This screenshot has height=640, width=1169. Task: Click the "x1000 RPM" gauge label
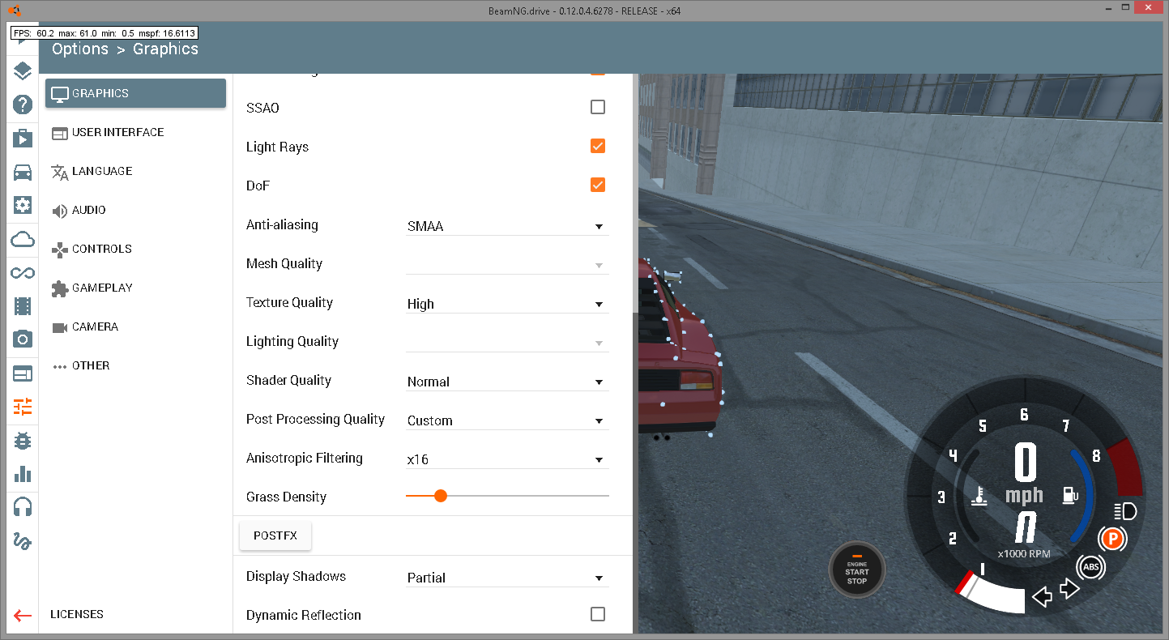click(x=1024, y=554)
